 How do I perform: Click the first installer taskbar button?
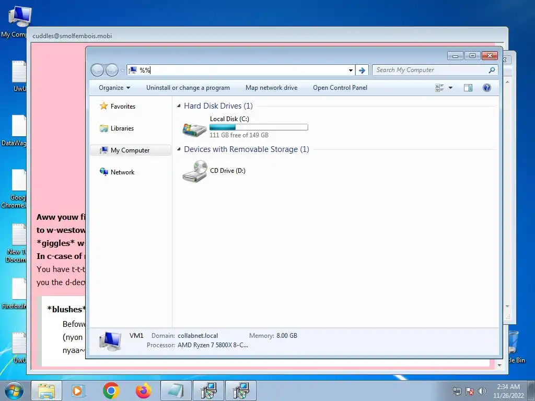pyautogui.click(x=208, y=391)
